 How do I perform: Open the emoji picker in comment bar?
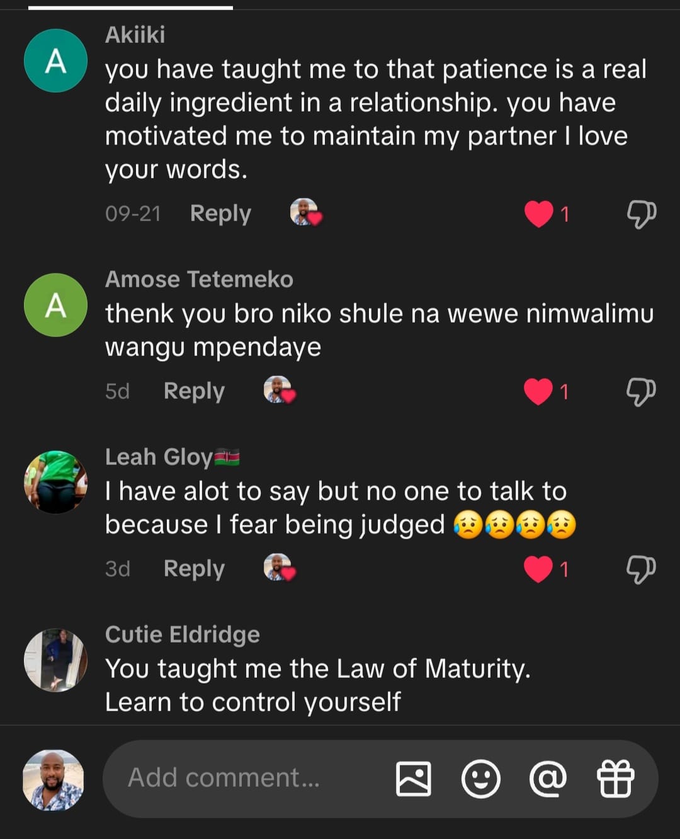pyautogui.click(x=481, y=779)
